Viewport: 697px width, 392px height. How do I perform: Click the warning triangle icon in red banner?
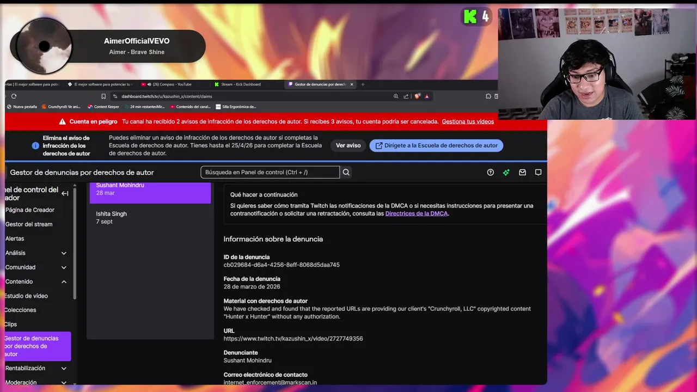coord(63,121)
